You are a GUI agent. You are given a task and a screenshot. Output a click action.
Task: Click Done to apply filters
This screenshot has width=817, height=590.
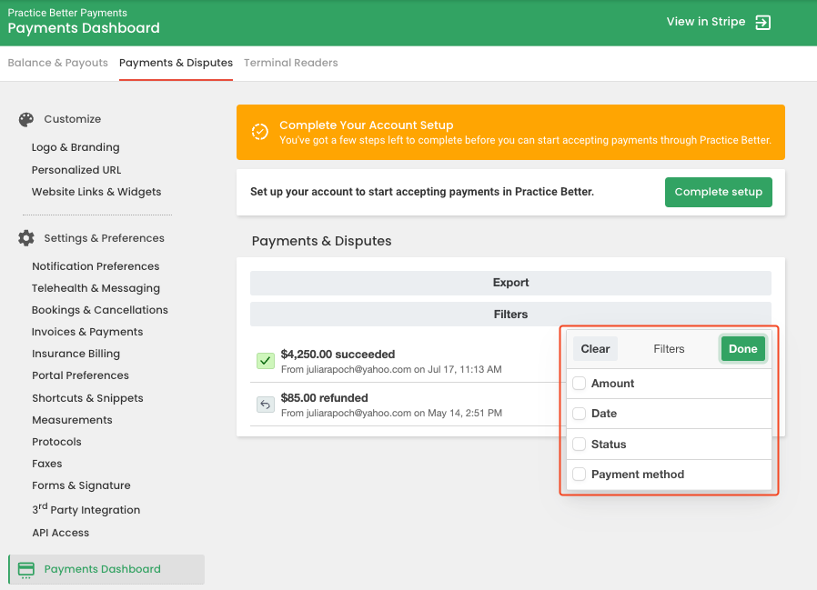coord(742,348)
